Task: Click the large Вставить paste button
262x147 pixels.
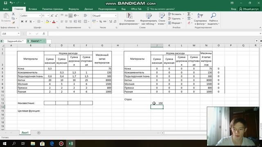Action: point(6,18)
